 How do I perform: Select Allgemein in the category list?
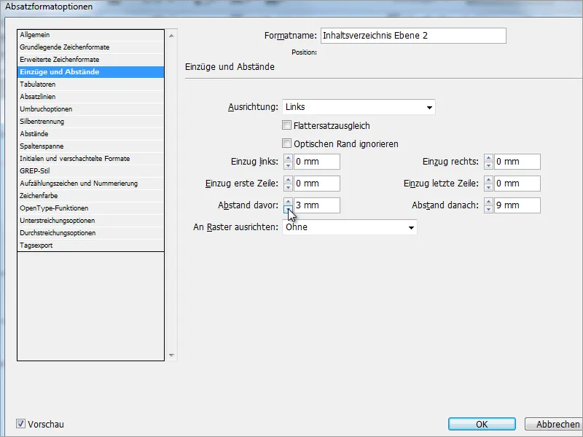pyautogui.click(x=90, y=35)
